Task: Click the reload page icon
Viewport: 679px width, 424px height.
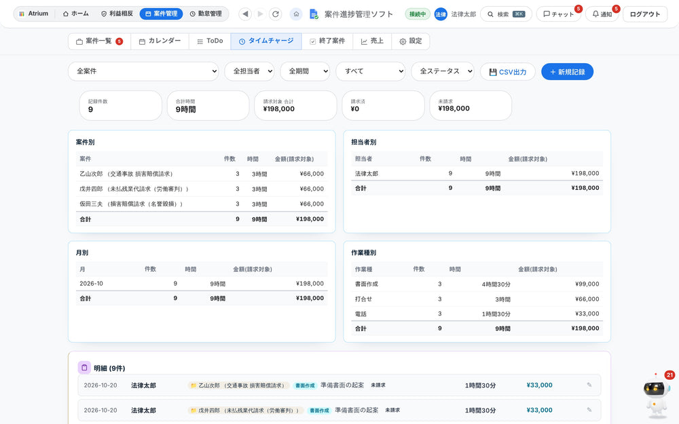Action: [276, 14]
